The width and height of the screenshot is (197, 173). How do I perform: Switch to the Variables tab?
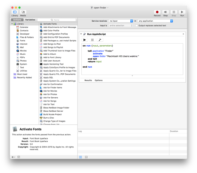30,20
